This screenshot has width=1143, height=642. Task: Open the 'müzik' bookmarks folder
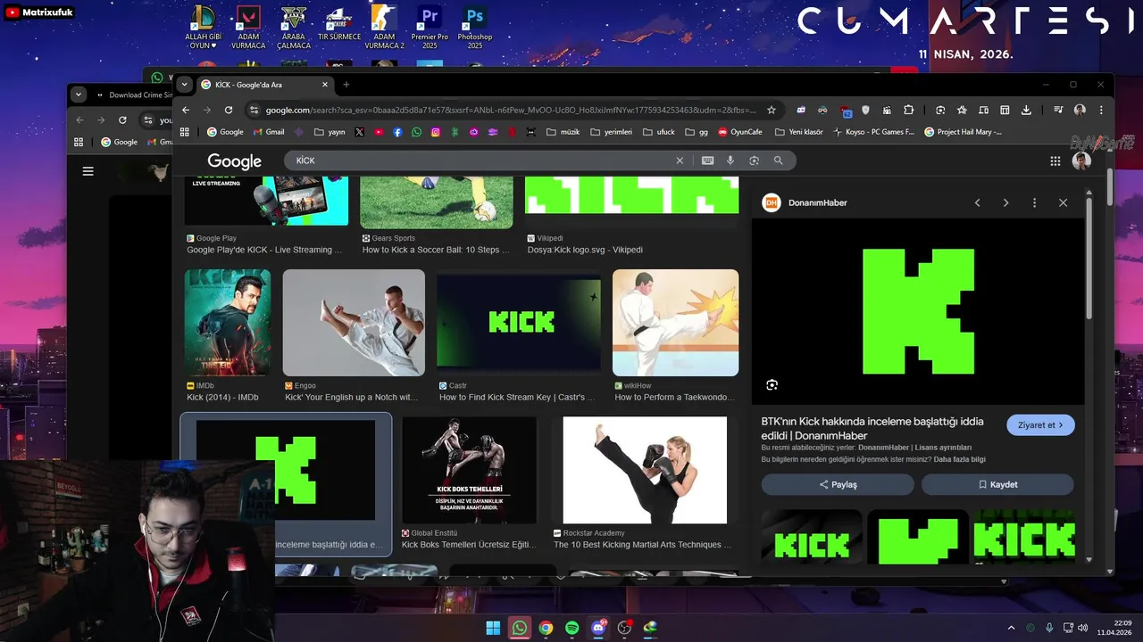point(563,132)
